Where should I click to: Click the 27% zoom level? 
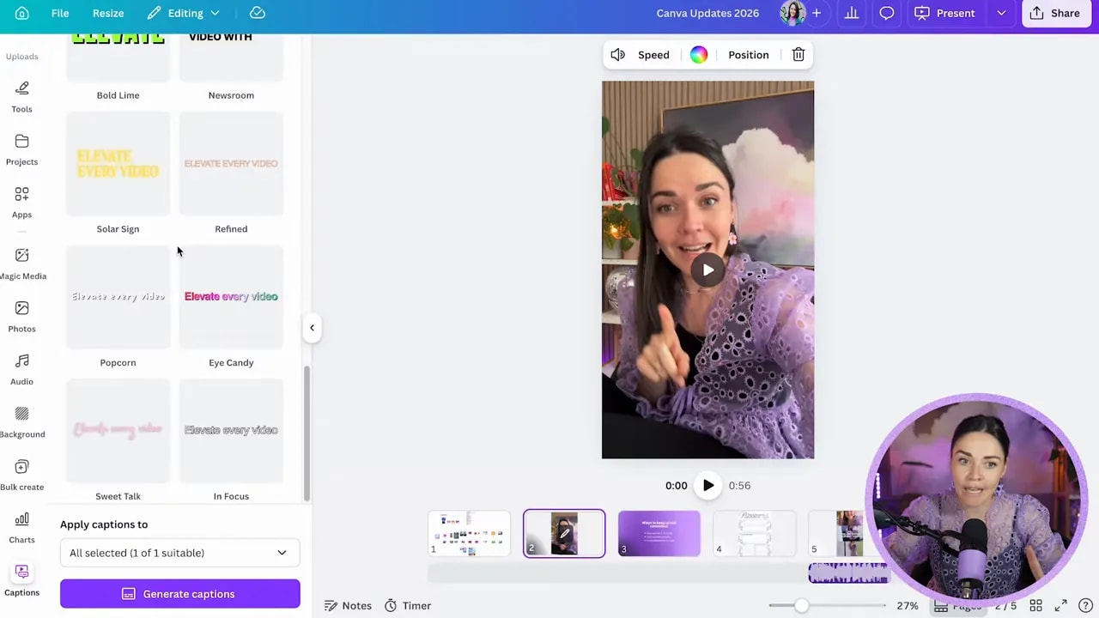908,606
